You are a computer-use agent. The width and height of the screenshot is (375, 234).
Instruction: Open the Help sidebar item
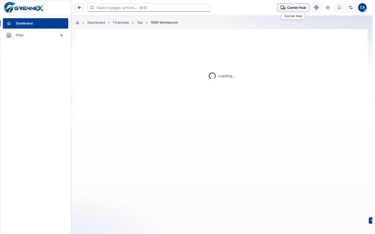[20, 35]
